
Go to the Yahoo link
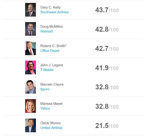tap(45, 108)
